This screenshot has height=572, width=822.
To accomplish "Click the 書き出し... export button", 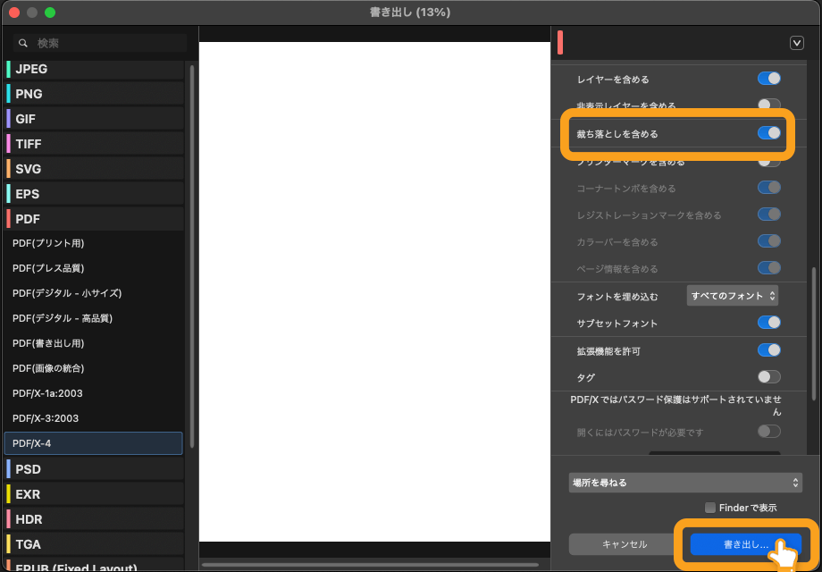I will coord(745,544).
